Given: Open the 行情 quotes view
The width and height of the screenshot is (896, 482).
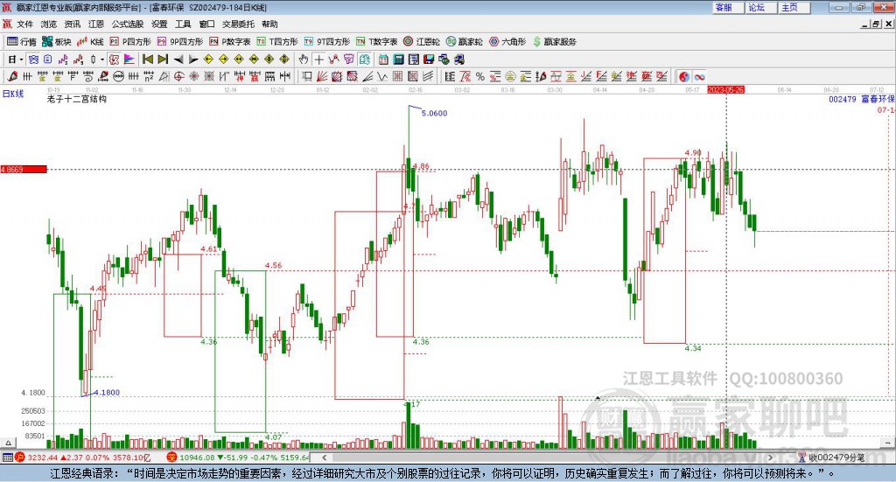Looking at the screenshot, I should (x=22, y=42).
